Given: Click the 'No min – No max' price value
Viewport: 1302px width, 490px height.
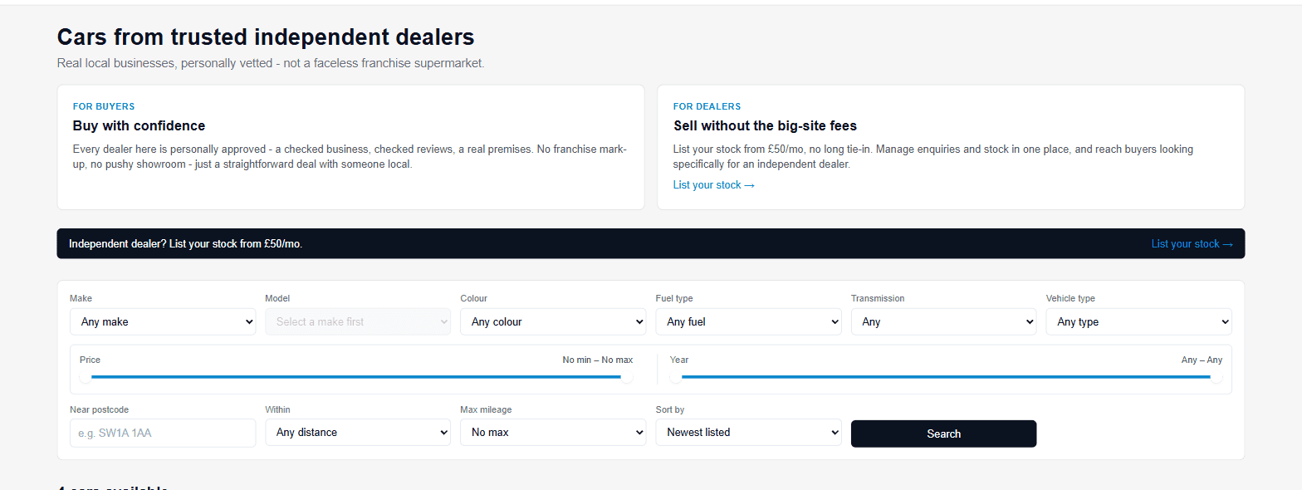Looking at the screenshot, I should [598, 360].
